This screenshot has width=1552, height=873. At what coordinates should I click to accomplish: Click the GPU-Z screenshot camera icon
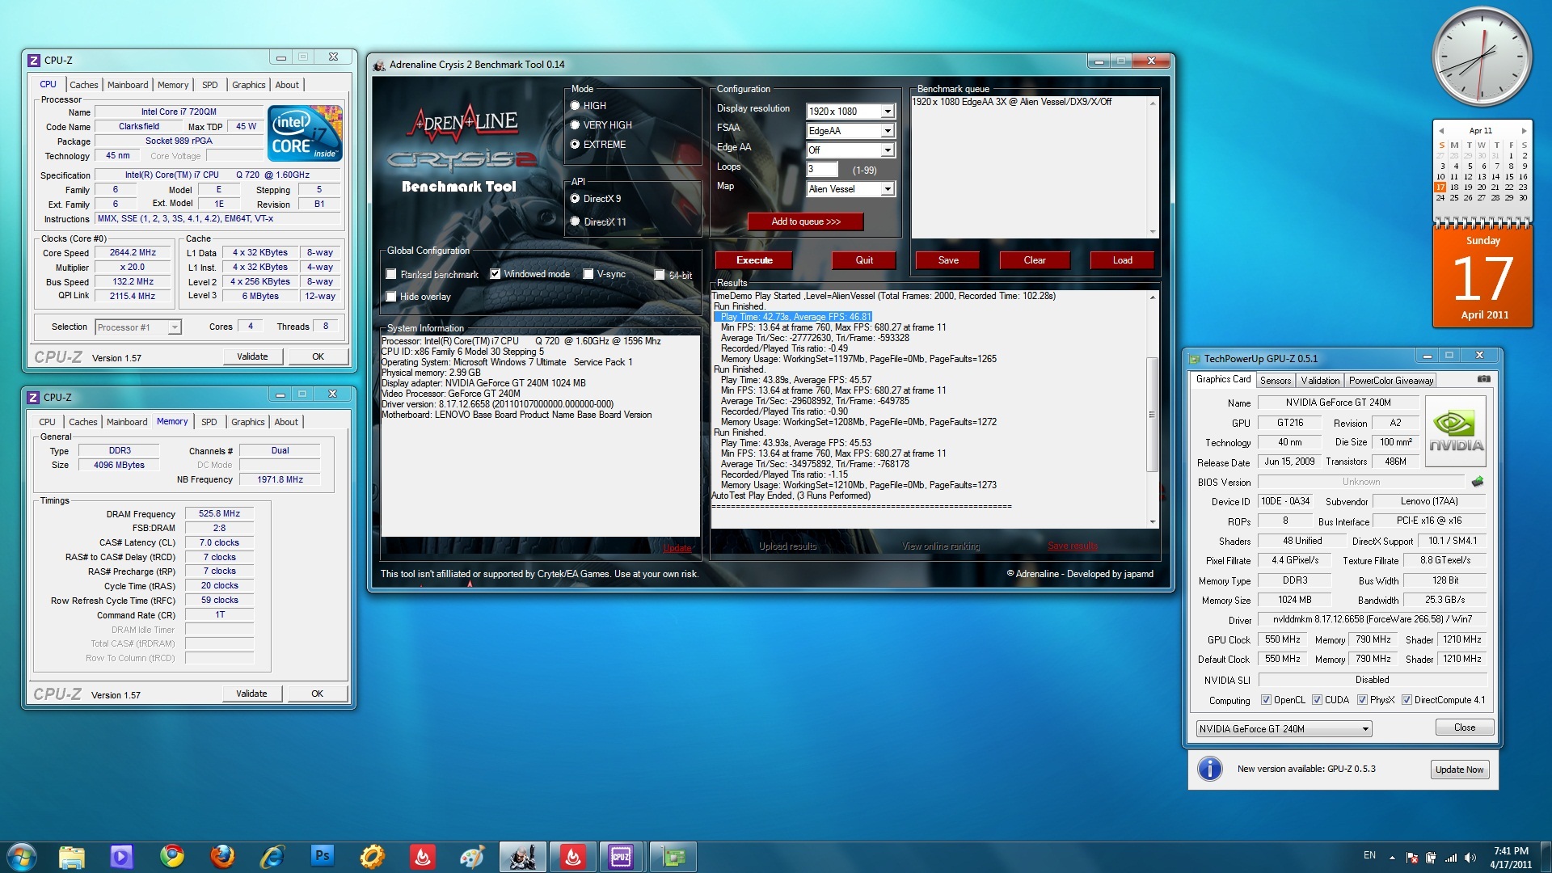pos(1483,379)
